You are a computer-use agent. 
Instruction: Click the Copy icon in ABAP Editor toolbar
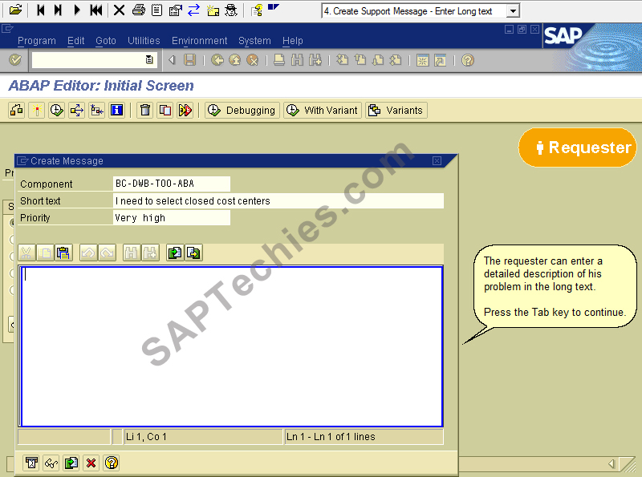point(165,110)
